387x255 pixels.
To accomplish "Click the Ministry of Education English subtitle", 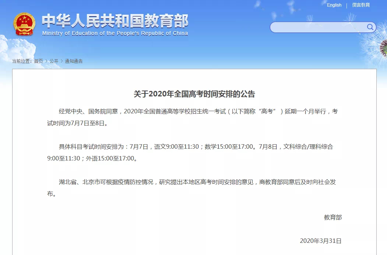I will pos(115,33).
